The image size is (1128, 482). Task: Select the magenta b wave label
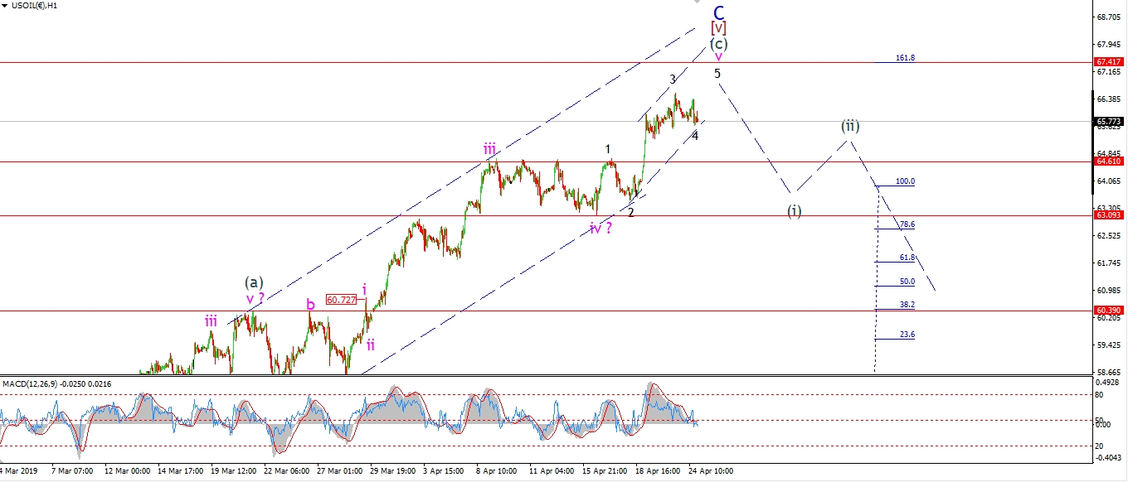tap(310, 304)
